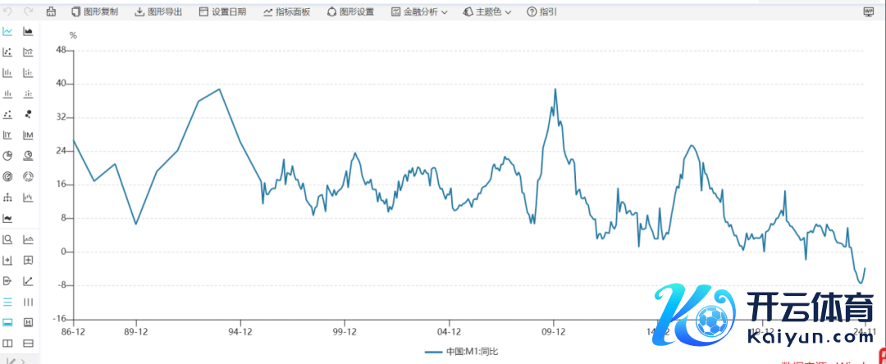Click the undo arrow icon
The image size is (886, 364).
[8, 12]
